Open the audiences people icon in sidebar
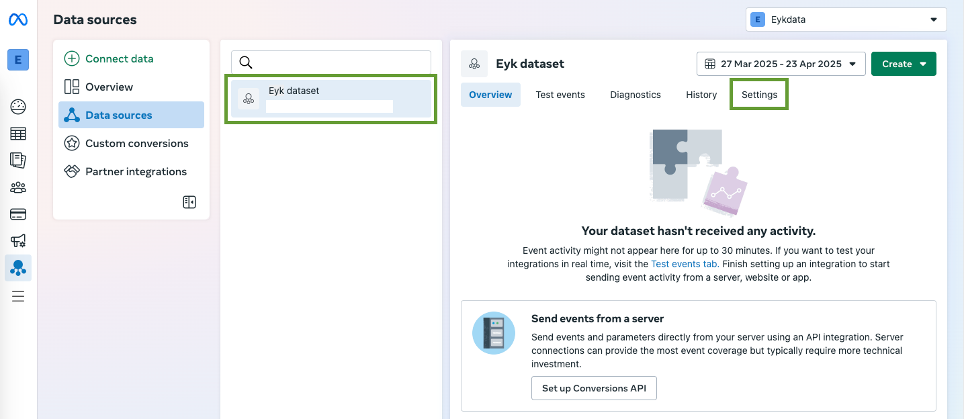The height and width of the screenshot is (419, 964). [18, 187]
